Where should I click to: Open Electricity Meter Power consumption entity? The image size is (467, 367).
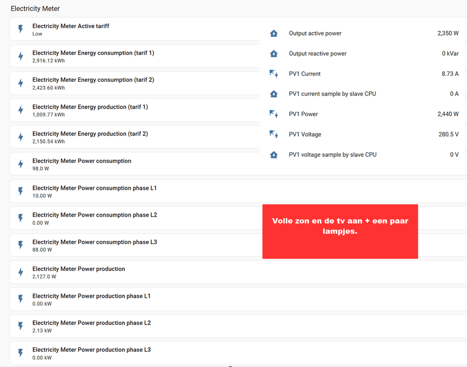82,164
